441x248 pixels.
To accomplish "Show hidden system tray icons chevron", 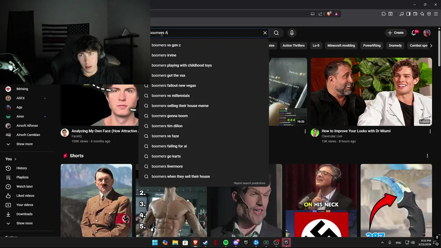I will click(382, 242).
